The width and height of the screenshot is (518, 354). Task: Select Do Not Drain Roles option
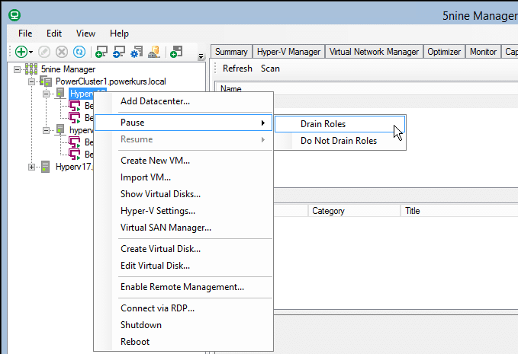click(x=340, y=141)
